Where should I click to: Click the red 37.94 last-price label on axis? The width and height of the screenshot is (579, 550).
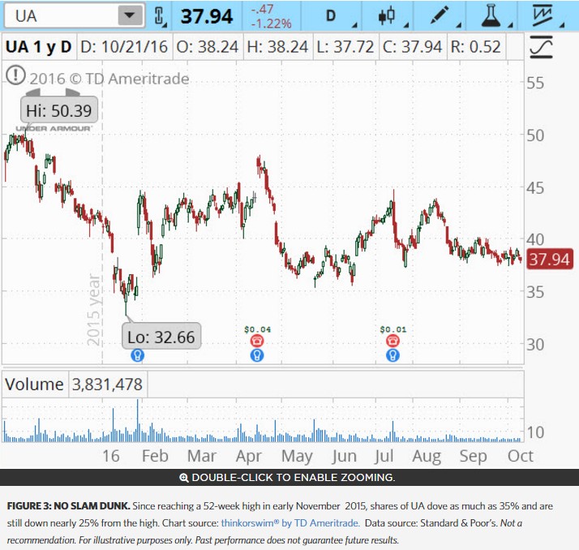pos(550,260)
